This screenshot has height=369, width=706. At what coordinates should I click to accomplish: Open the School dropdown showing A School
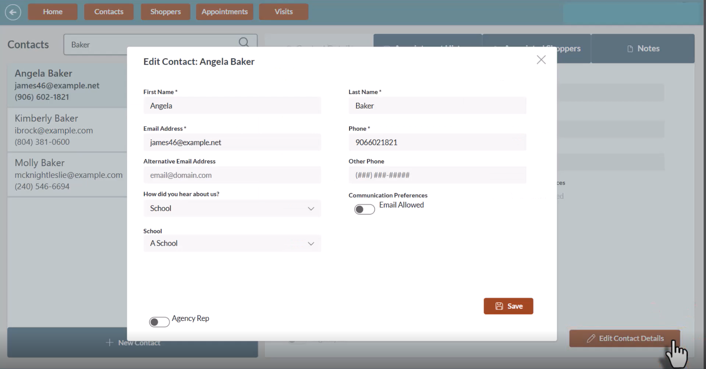pyautogui.click(x=232, y=243)
